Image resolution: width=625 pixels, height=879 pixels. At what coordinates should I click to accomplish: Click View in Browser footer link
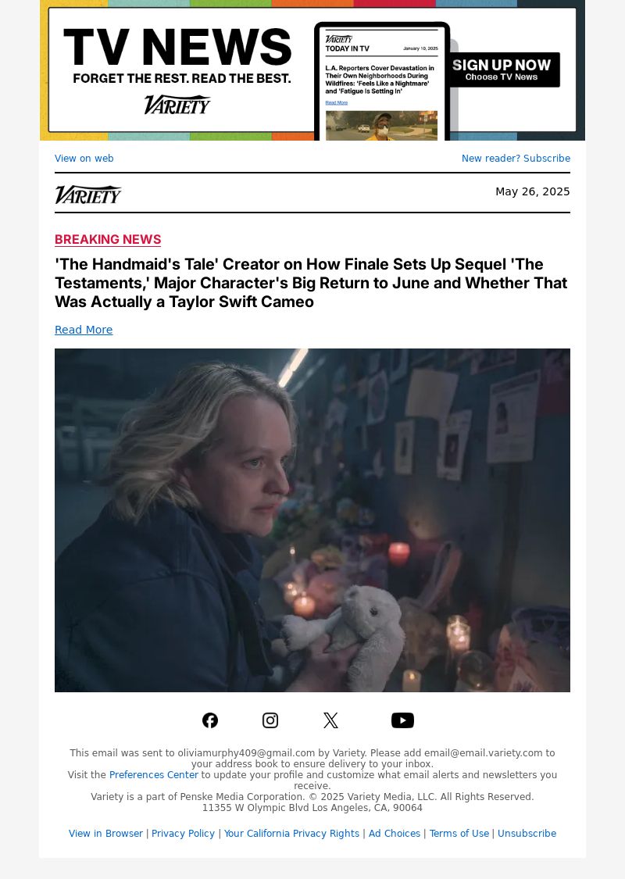click(105, 834)
